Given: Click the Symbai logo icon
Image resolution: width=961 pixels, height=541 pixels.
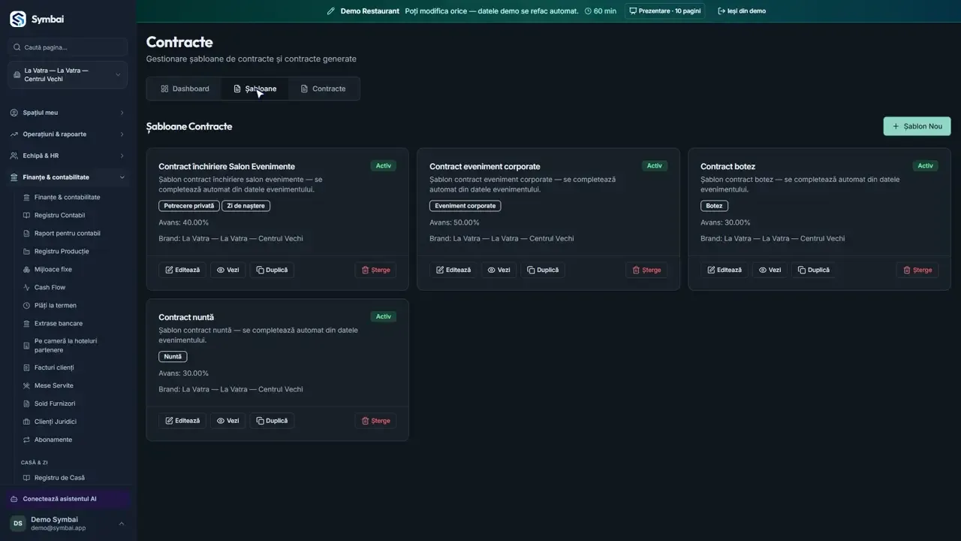Looking at the screenshot, I should click(17, 20).
